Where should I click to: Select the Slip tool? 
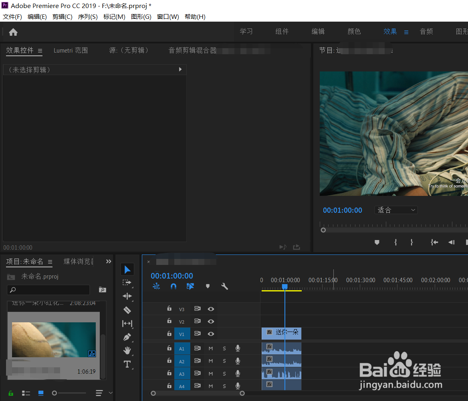click(127, 324)
